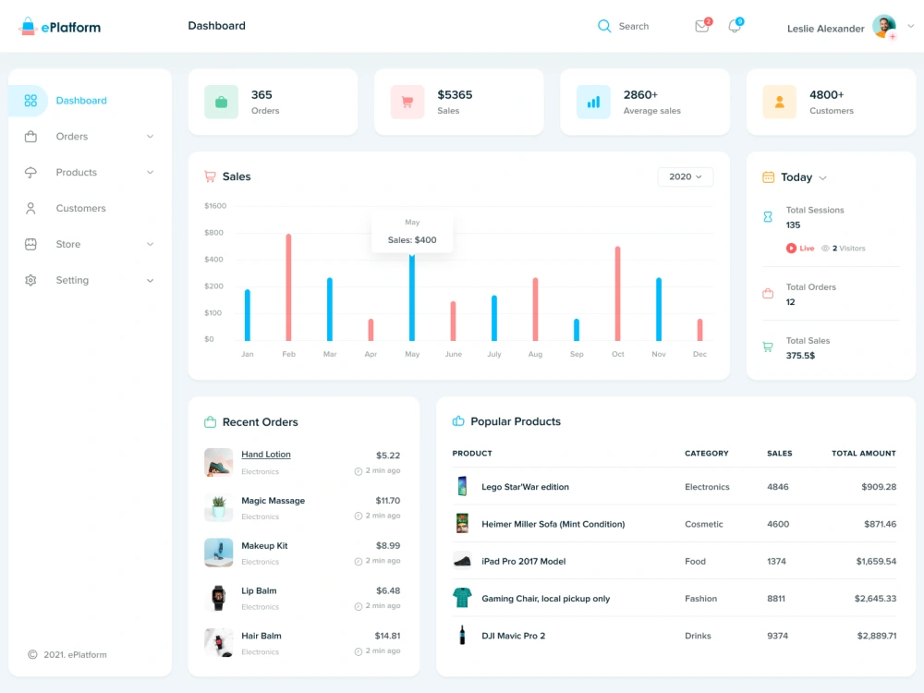Open the Magic Massage order
This screenshot has height=693, width=924.
pyautogui.click(x=273, y=500)
